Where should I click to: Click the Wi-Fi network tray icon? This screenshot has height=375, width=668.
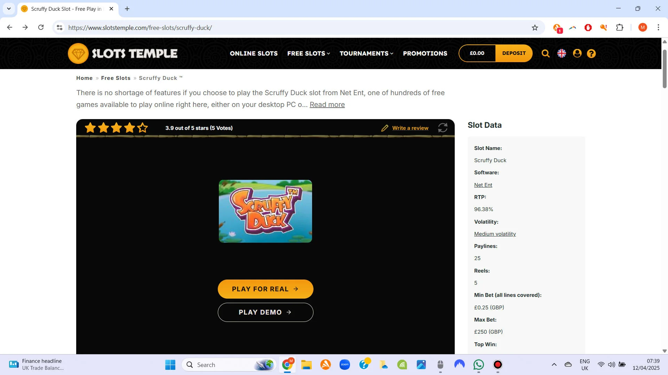click(601, 365)
